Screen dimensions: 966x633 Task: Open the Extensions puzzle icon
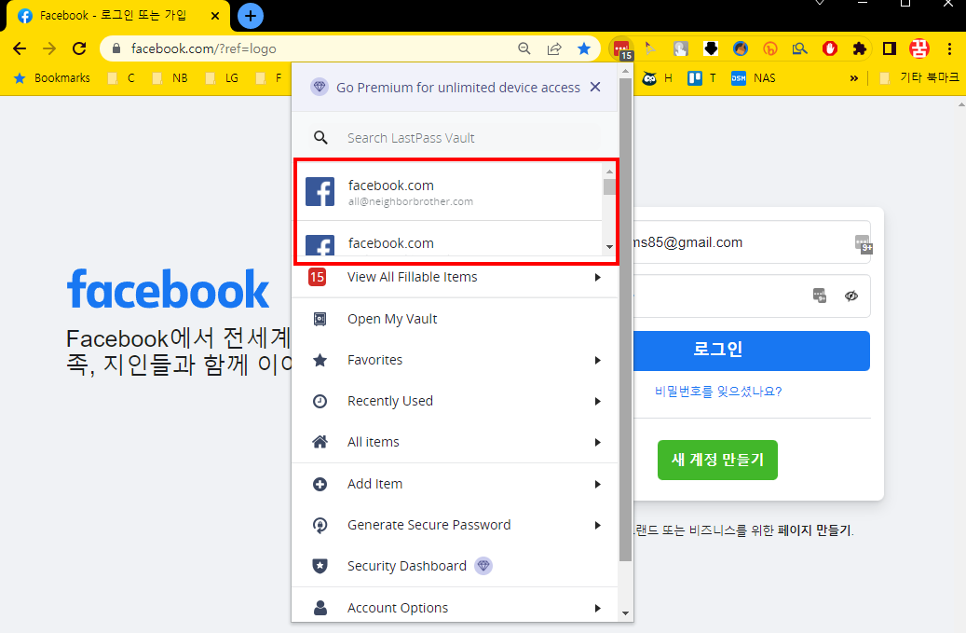(x=860, y=48)
